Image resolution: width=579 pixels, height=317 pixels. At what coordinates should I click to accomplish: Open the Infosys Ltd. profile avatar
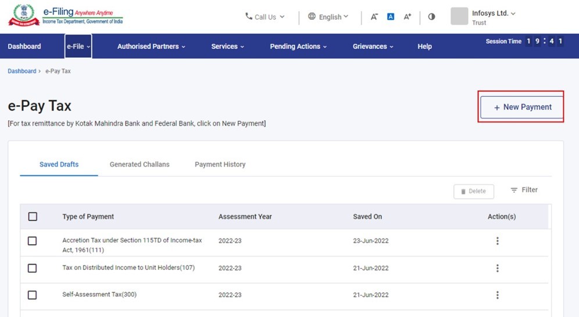pyautogui.click(x=459, y=16)
